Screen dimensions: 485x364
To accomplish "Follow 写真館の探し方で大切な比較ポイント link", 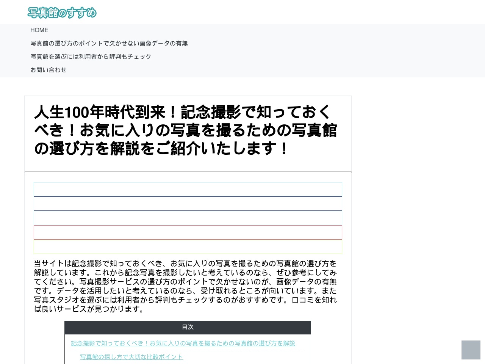I will click(x=131, y=357).
